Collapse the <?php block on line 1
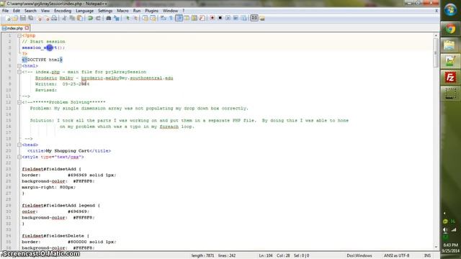Viewport: 461px width, 259px height. pos(19,35)
